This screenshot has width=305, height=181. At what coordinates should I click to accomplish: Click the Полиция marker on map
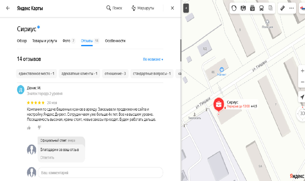(x=267, y=23)
